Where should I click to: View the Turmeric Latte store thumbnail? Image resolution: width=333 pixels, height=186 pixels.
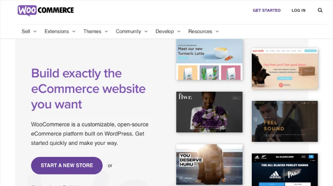click(209, 60)
